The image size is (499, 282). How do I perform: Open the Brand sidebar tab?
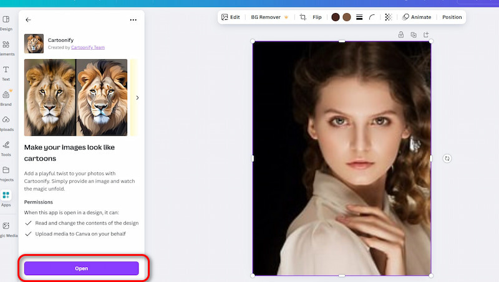(6, 98)
